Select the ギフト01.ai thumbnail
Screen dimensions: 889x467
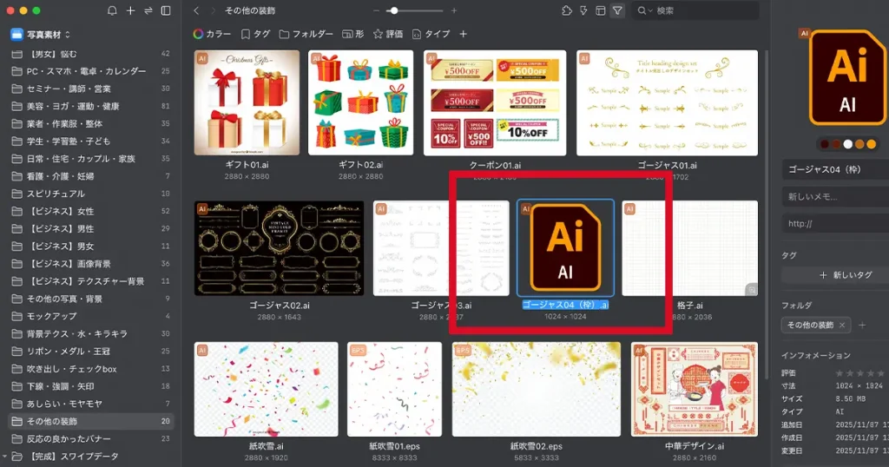point(247,102)
